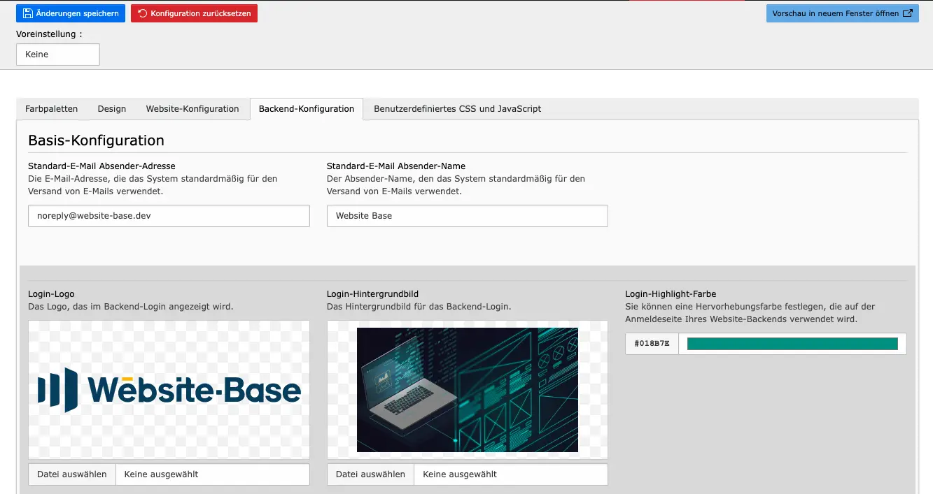
Task: Open the Voreinstellung dropdown showing Keine
Action: (57, 54)
